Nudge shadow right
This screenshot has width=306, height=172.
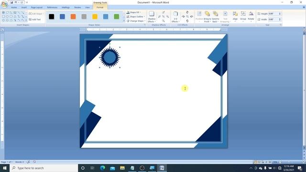pyautogui.click(x=167, y=17)
